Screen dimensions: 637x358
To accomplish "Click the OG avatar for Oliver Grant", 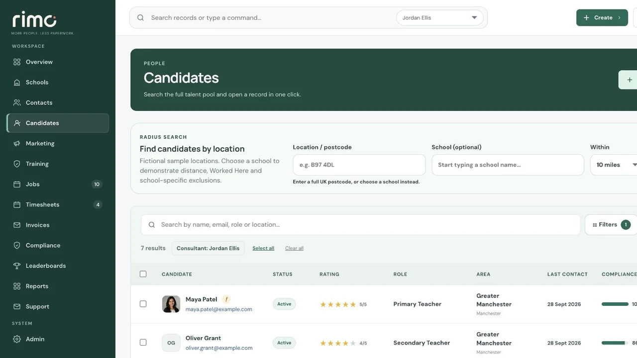I will click(171, 343).
